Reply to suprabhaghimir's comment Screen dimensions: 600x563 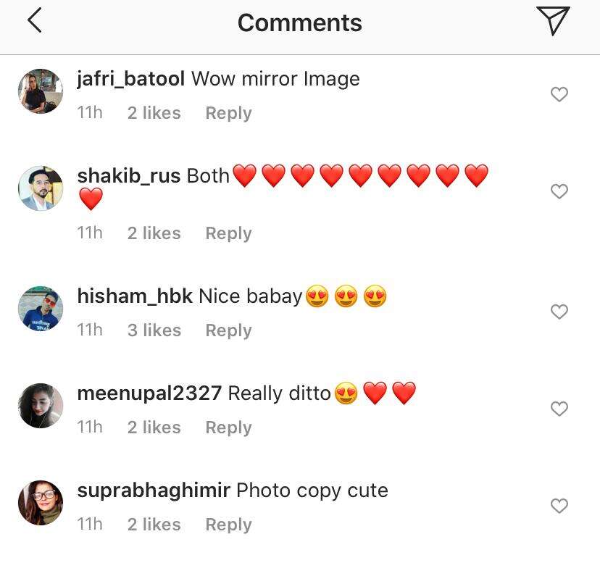point(228,525)
